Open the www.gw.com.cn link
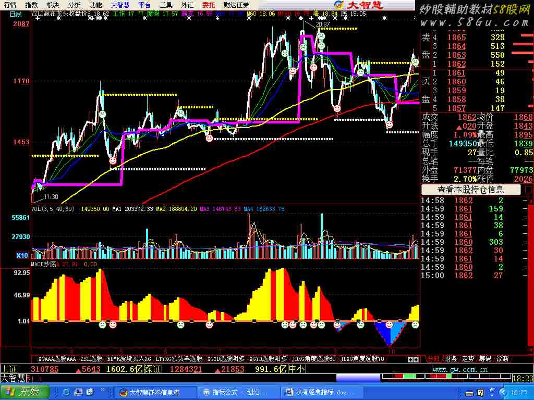Image resolution: width=534 pixels, height=400 pixels. (x=460, y=369)
